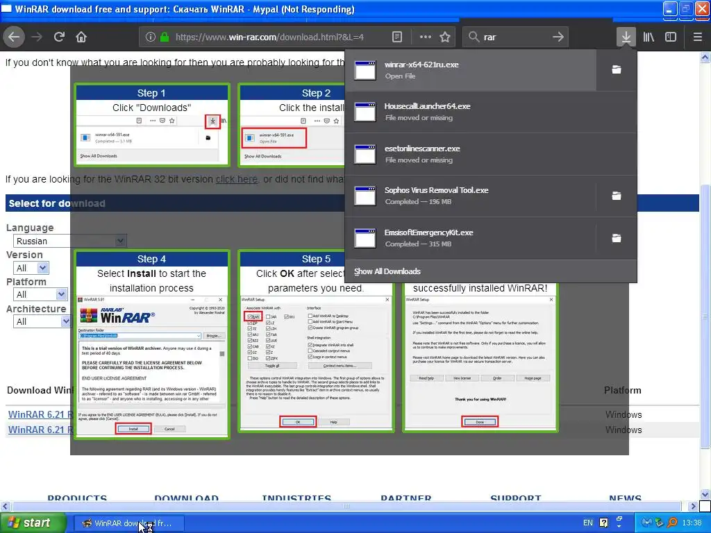
Task: Open the hamburger application menu
Action: click(698, 37)
